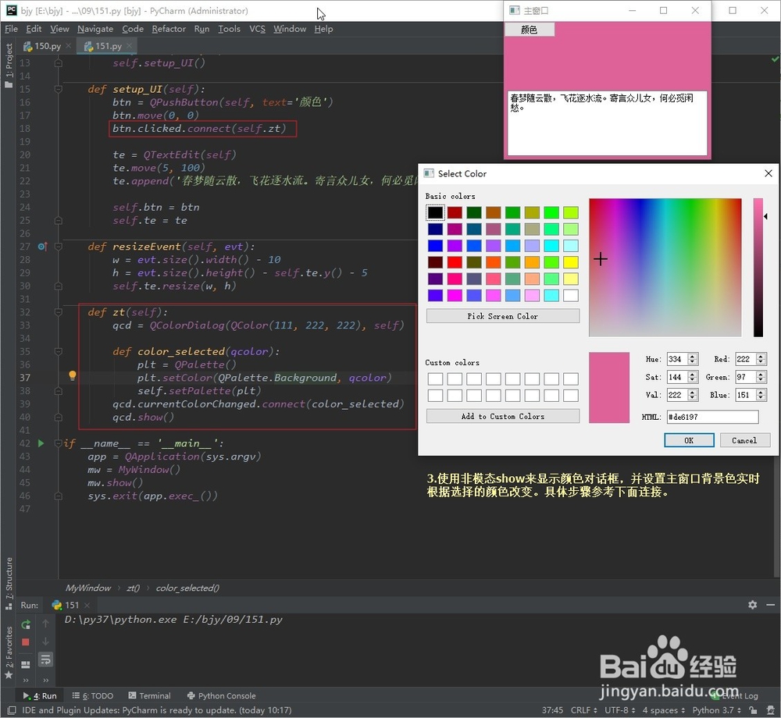
Task: Select the black basic color swatch
Action: pos(435,212)
